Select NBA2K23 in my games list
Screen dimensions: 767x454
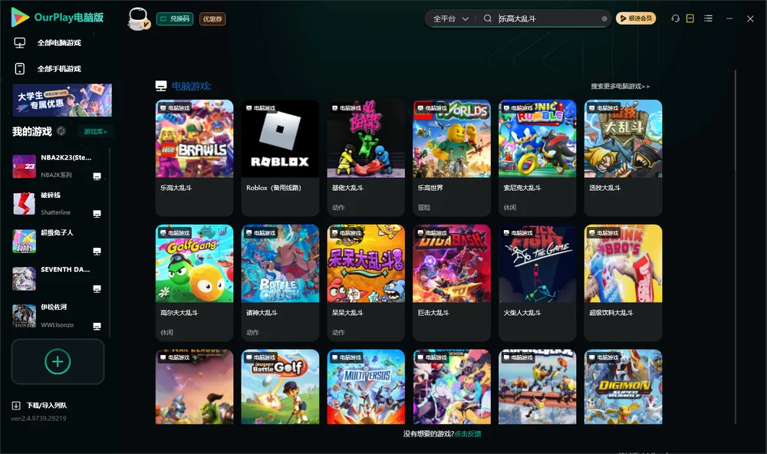58,166
